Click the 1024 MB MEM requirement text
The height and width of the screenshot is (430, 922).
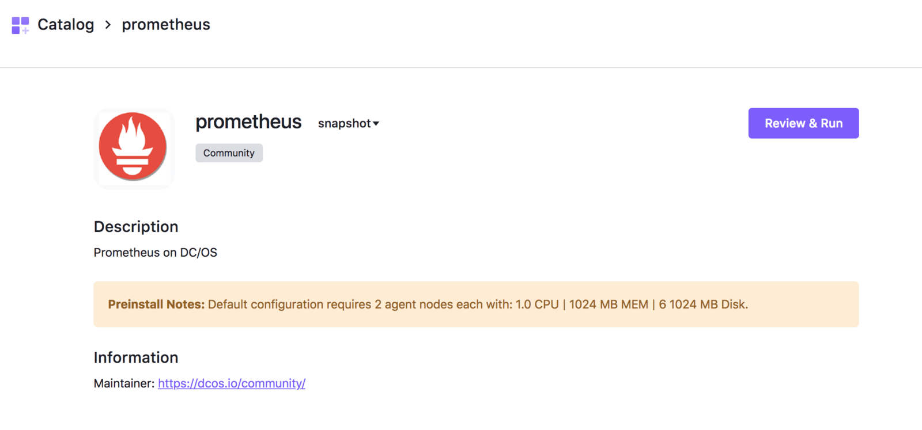609,305
